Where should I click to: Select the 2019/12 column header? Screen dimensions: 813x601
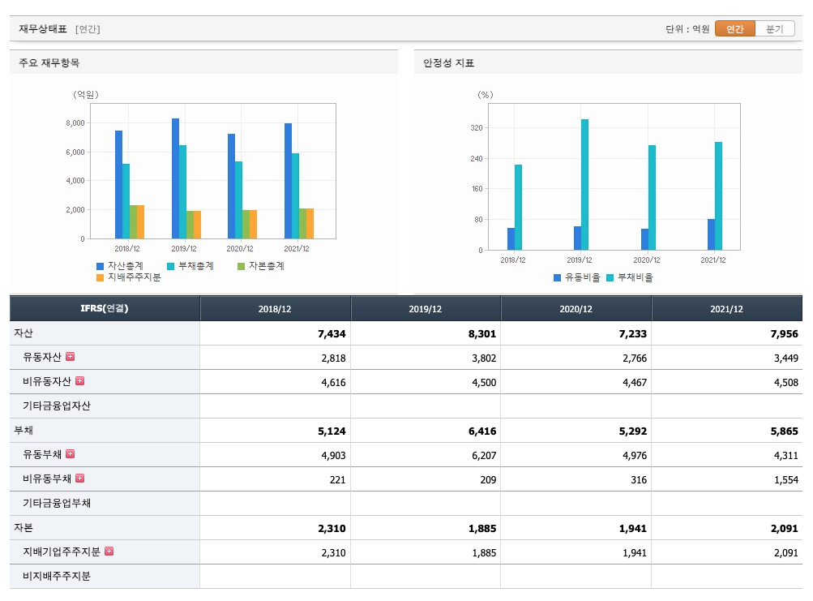[x=426, y=309]
